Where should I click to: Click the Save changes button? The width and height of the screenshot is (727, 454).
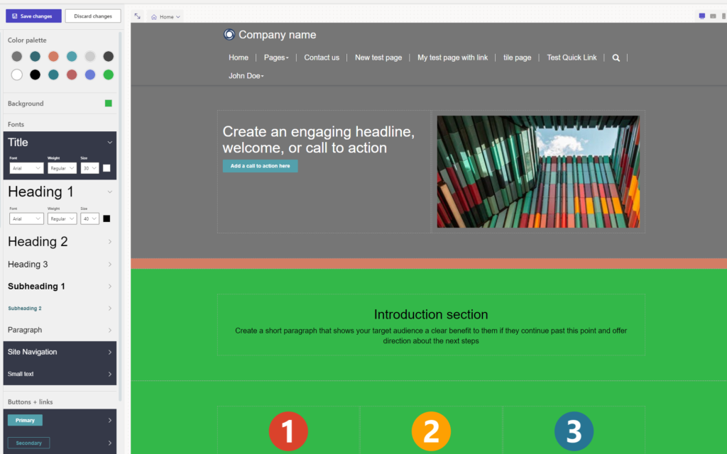coord(33,16)
